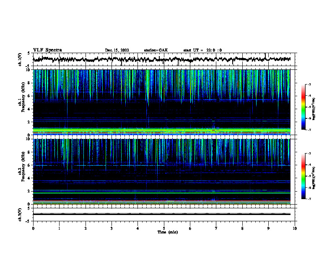
Task: Click the ch.2 spectrogram color scale bar
Action: tap(303, 176)
